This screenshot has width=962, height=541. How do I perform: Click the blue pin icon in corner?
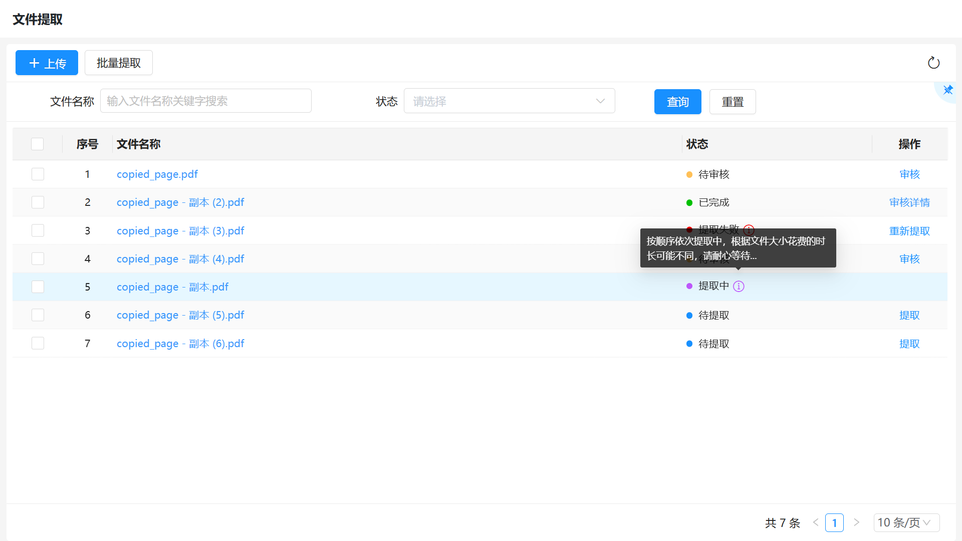(948, 90)
